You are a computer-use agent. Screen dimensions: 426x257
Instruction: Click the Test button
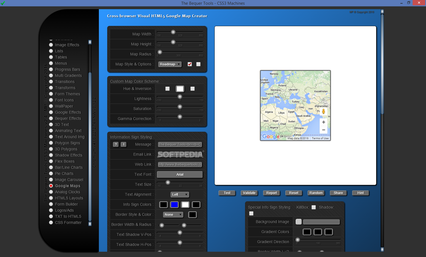[x=227, y=193]
